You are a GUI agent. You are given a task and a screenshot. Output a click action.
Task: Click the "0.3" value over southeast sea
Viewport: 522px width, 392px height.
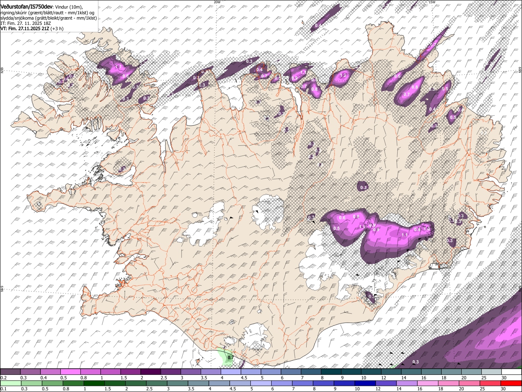point(416,362)
